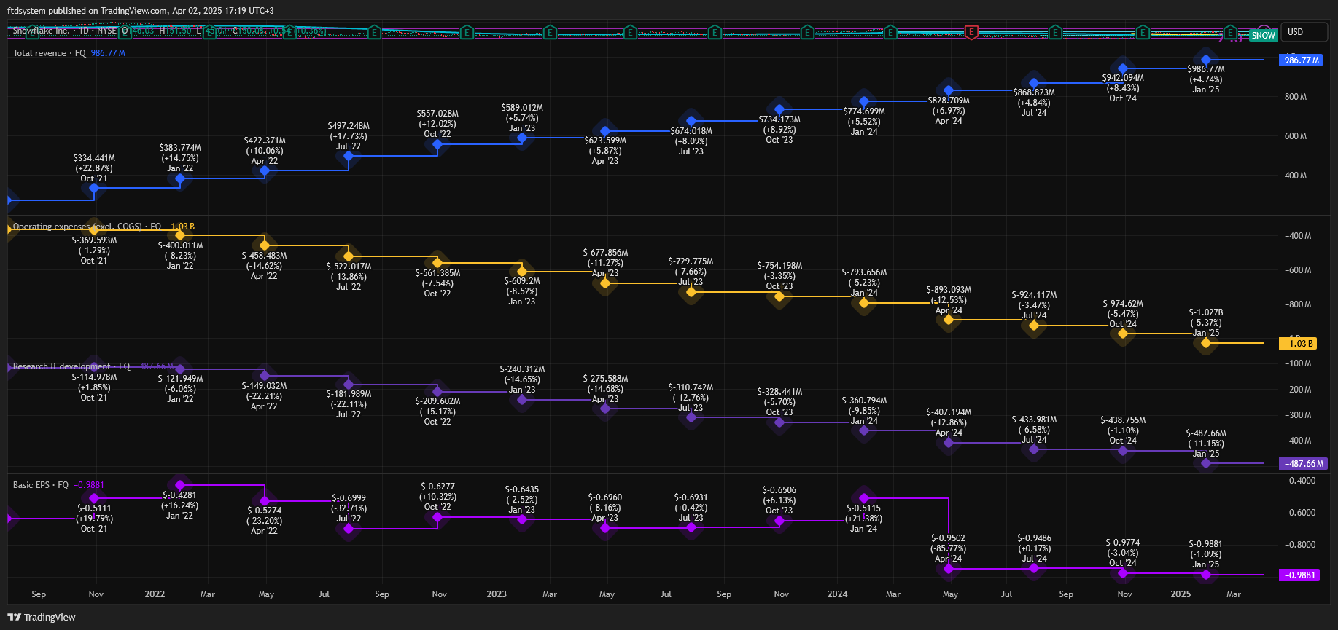Select the blue revenue point $986.77M Jan '25
Screen dimensions: 1338x630
click(x=1206, y=60)
